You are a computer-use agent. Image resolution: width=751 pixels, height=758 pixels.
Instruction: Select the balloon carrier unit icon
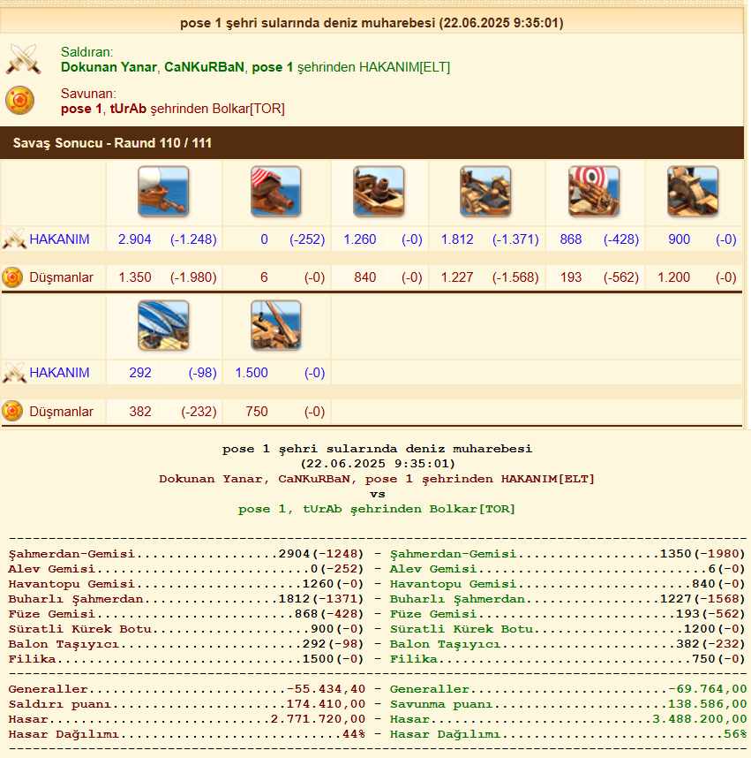(x=163, y=325)
